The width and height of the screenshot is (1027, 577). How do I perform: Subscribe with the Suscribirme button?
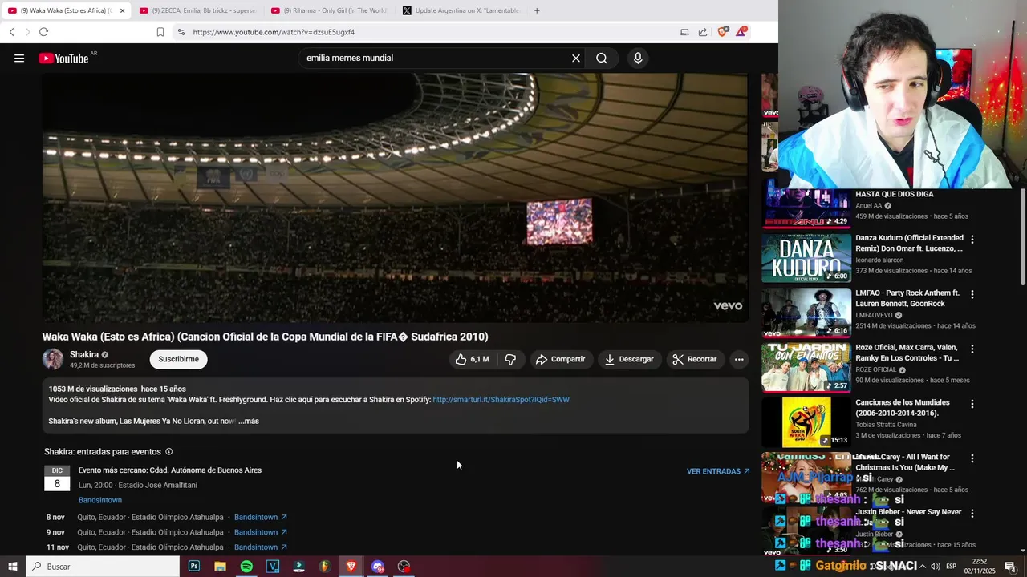[x=178, y=359]
